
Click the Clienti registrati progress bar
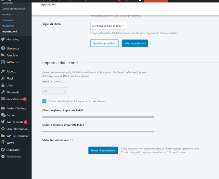98,117
